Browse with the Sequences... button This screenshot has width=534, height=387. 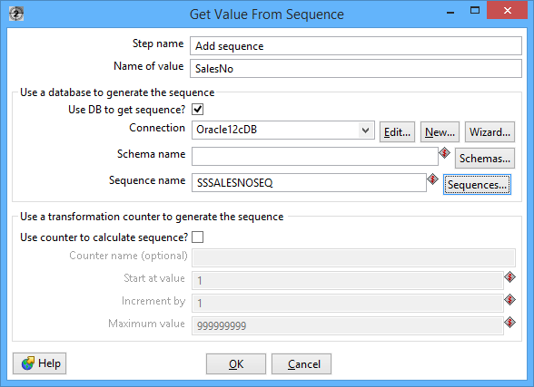(x=477, y=185)
